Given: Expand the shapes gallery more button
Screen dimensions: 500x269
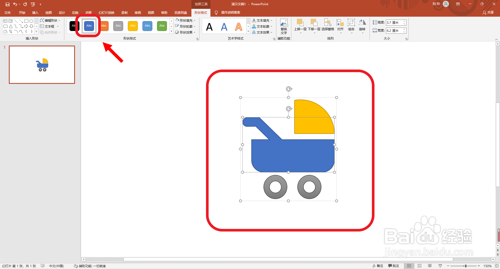Looking at the screenshot, I should point(36,32).
